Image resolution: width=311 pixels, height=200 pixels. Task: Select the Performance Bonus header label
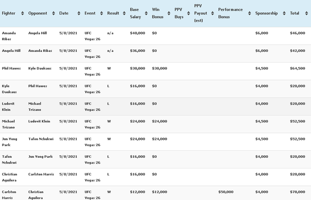tap(230, 13)
